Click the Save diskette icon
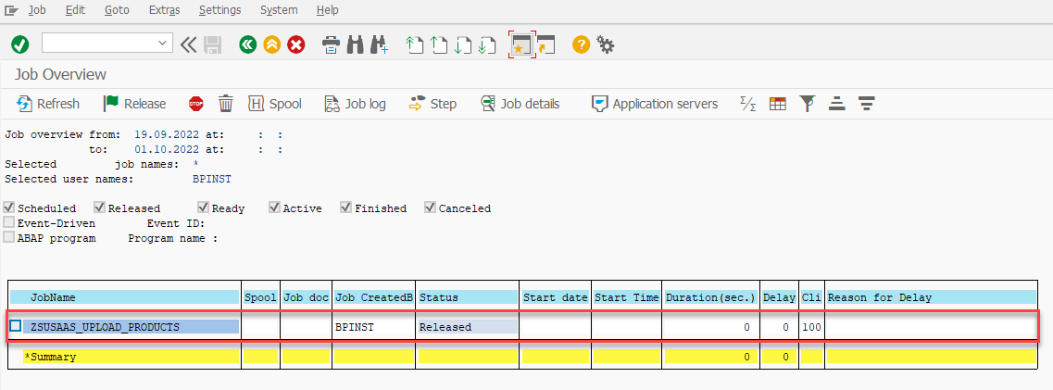The image size is (1053, 390). 213,45
